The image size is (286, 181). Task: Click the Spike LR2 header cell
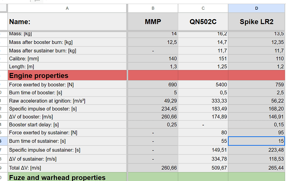pos(257,22)
